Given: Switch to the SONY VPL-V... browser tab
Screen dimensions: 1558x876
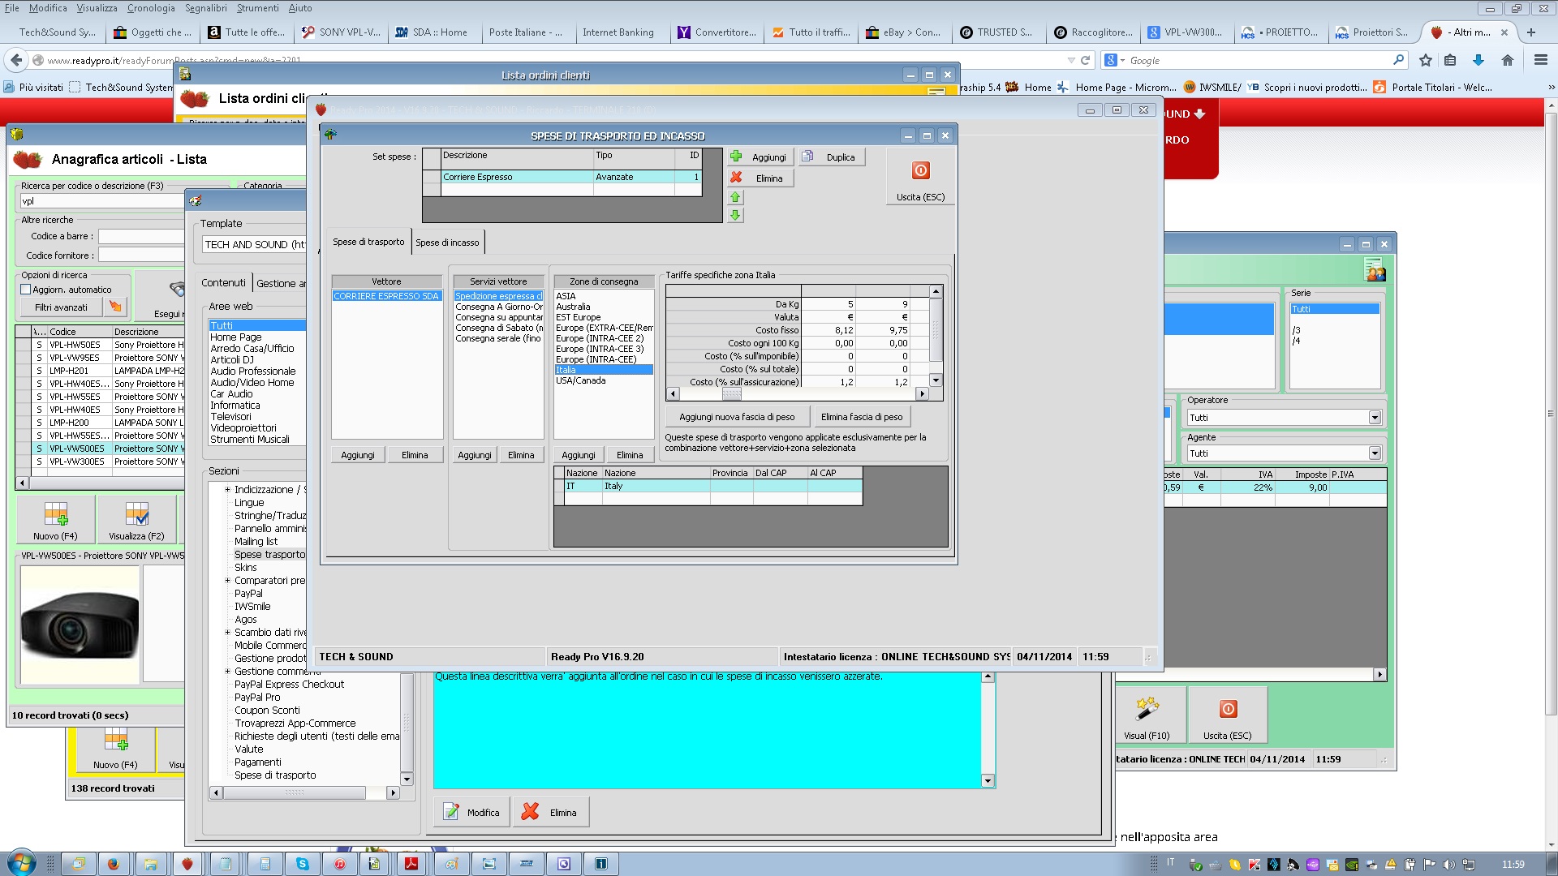Looking at the screenshot, I should click(x=341, y=32).
